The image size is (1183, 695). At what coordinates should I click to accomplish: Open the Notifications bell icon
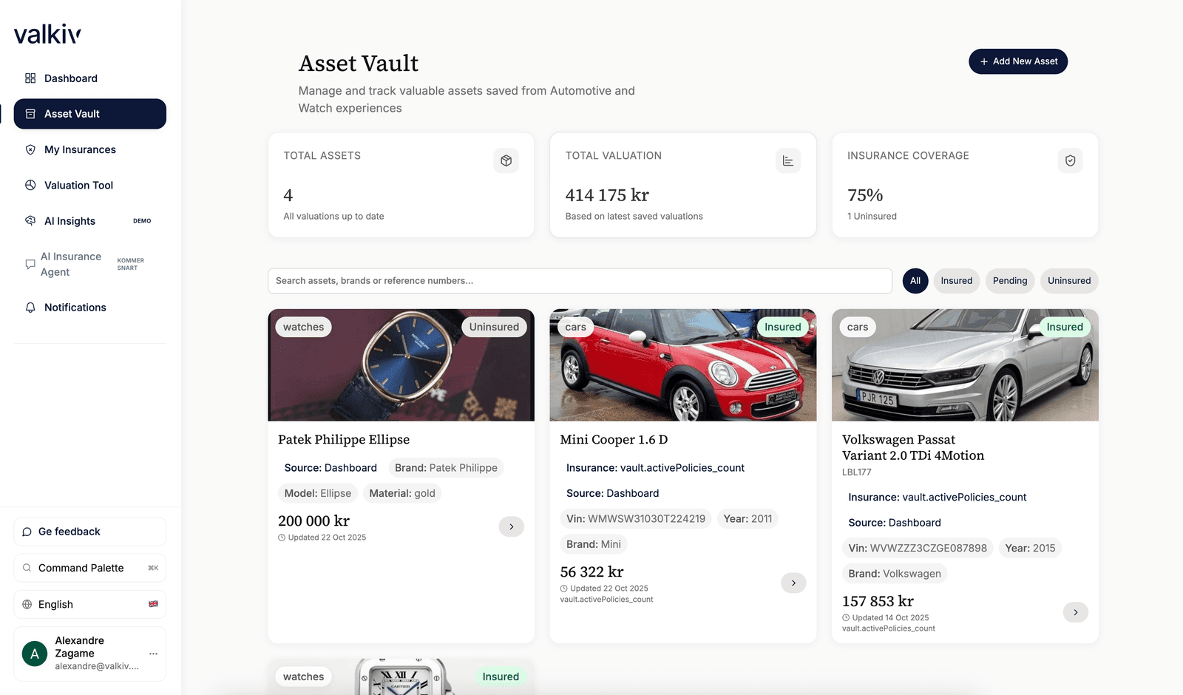(x=30, y=308)
